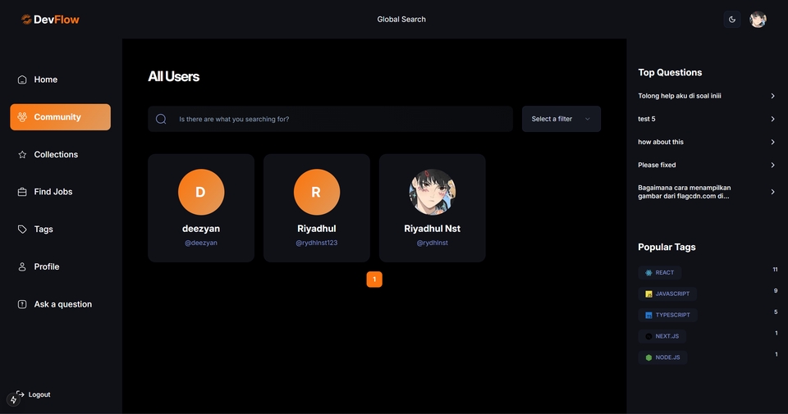Open the Tags page label
Screen dimensions: 788x414
coord(44,230)
